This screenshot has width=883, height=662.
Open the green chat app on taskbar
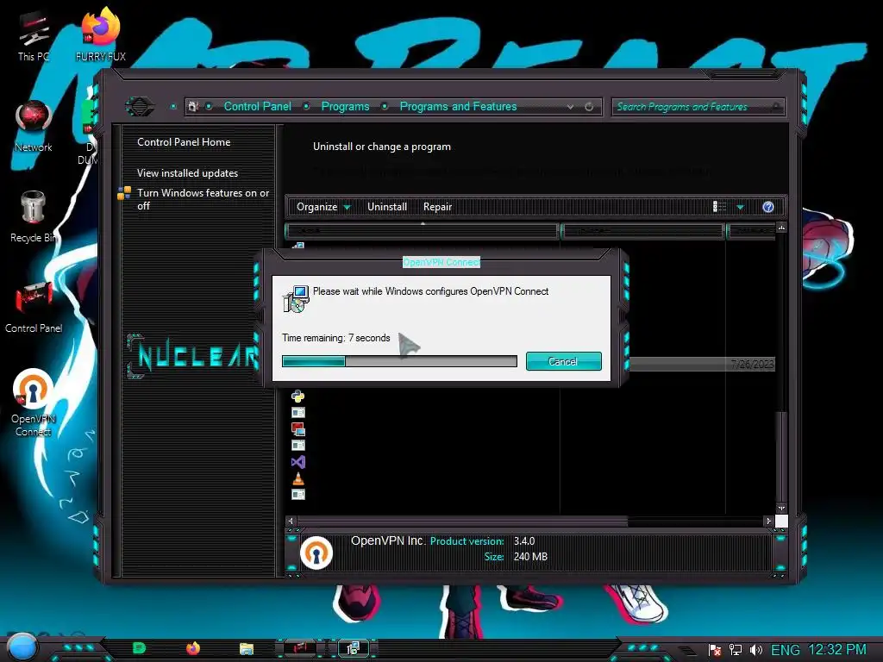coord(139,648)
